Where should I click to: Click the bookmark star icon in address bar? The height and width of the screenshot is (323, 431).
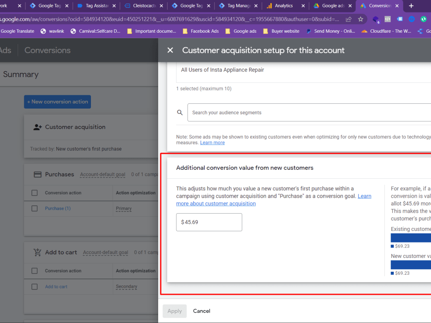[361, 19]
